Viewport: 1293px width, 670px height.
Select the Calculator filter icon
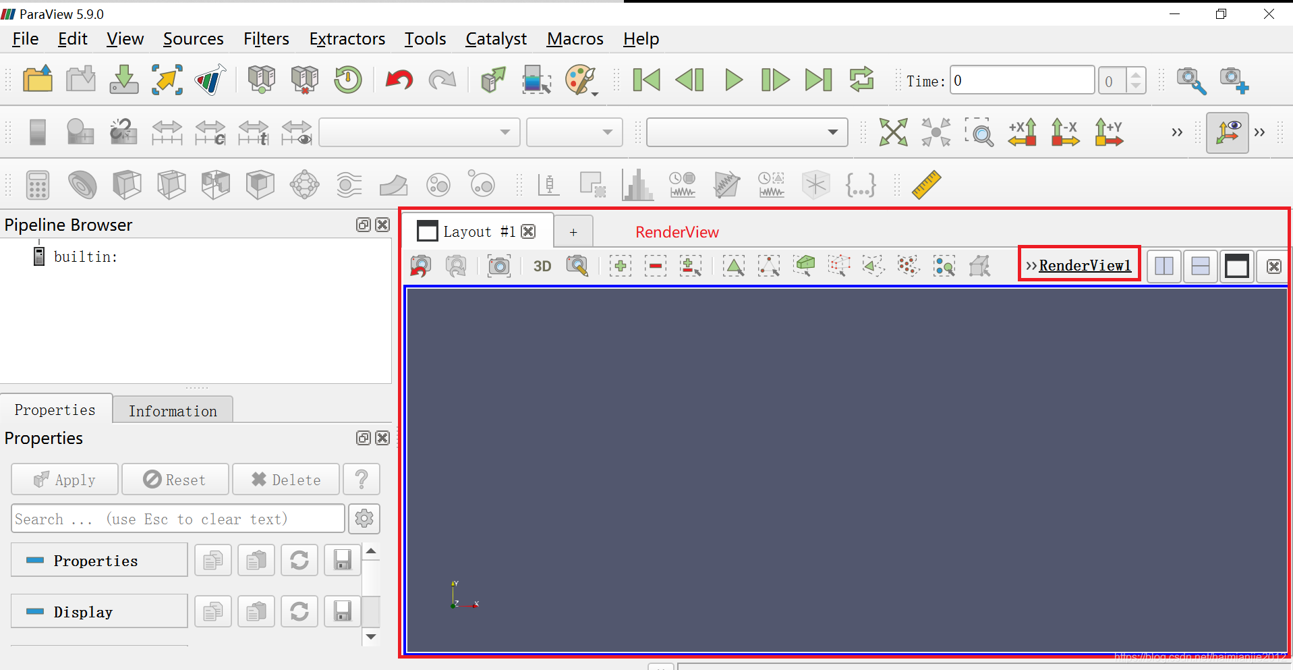(x=37, y=185)
